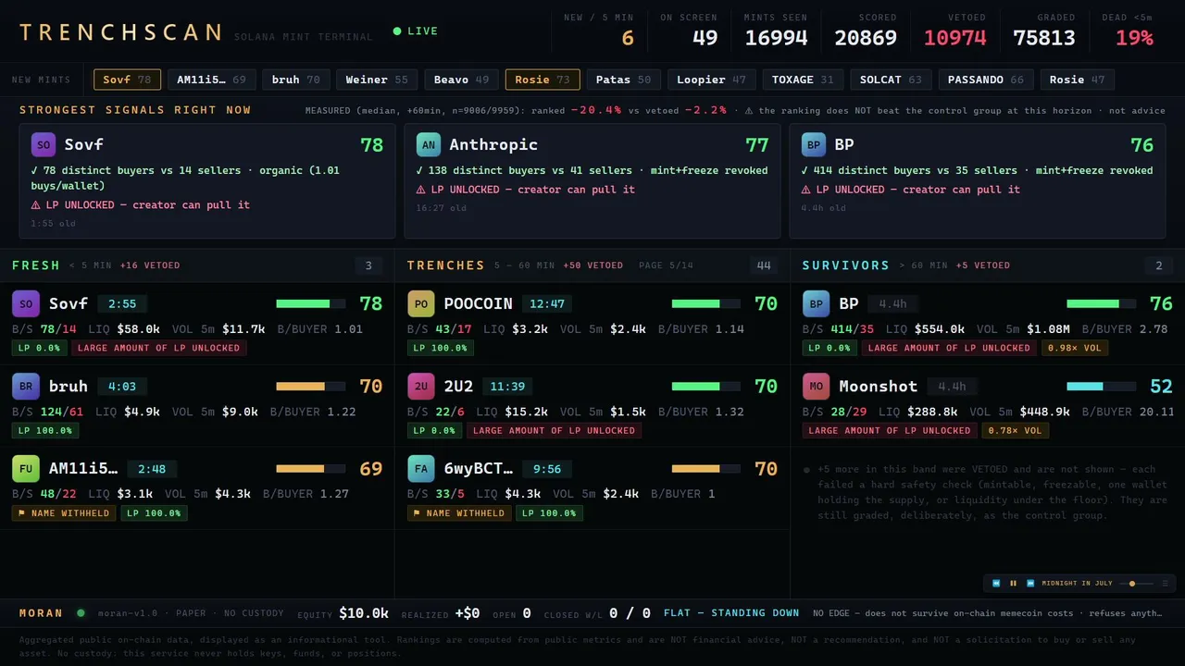
Task: Click LP 100.0% tag under POOCOIN
Action: (x=441, y=348)
